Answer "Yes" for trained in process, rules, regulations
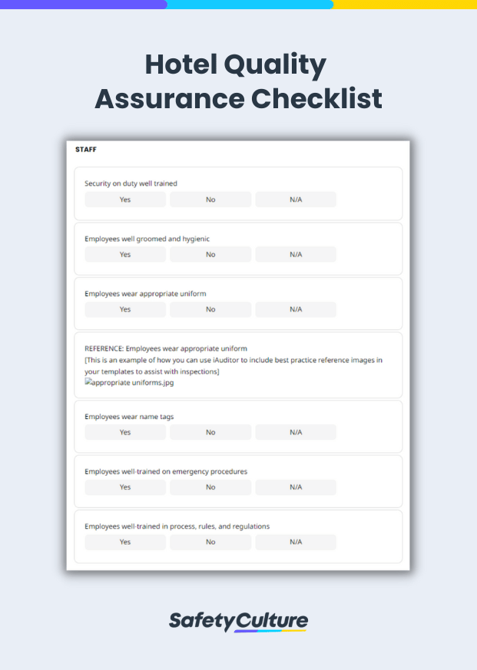Screen dimensions: 477x670 (x=124, y=542)
